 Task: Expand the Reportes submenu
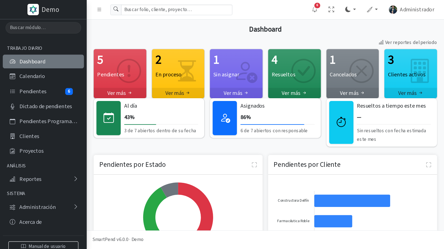[x=43, y=179]
